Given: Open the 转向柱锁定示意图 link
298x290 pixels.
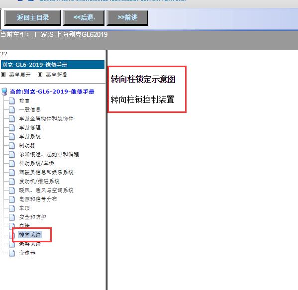Looking at the screenshot, I should (143, 79).
